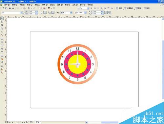This screenshot has width=164, height=124.
Task: Select the Polygon tool
Action: pyautogui.click(x=2, y=45)
